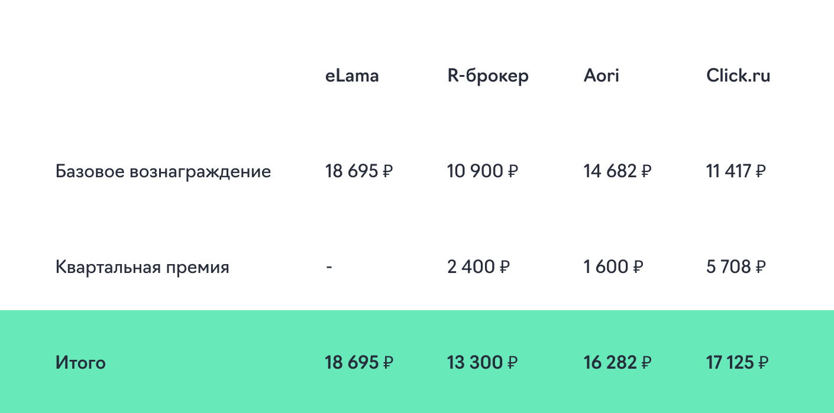
Task: Select the Aori column header
Action: [601, 76]
